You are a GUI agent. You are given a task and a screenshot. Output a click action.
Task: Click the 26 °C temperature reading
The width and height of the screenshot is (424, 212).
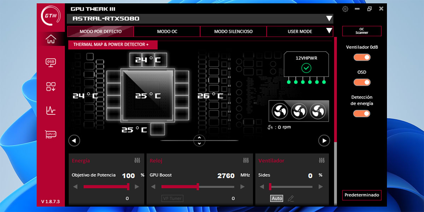pyautogui.click(x=210, y=96)
